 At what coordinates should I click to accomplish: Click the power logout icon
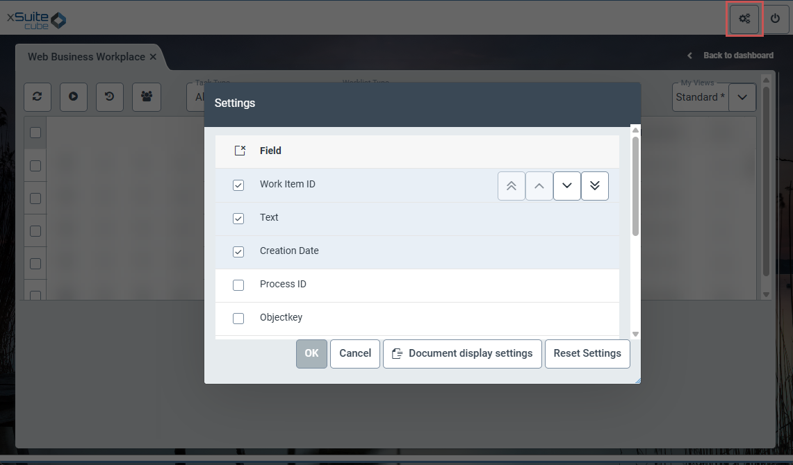(775, 19)
